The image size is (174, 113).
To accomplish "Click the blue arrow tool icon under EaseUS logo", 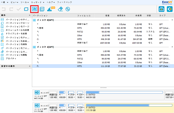I will pyautogui.click(x=170, y=9).
